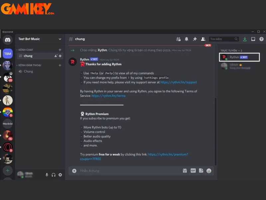Maximize the Discord window
Screen dimensions: 266x200
coord(259,32)
